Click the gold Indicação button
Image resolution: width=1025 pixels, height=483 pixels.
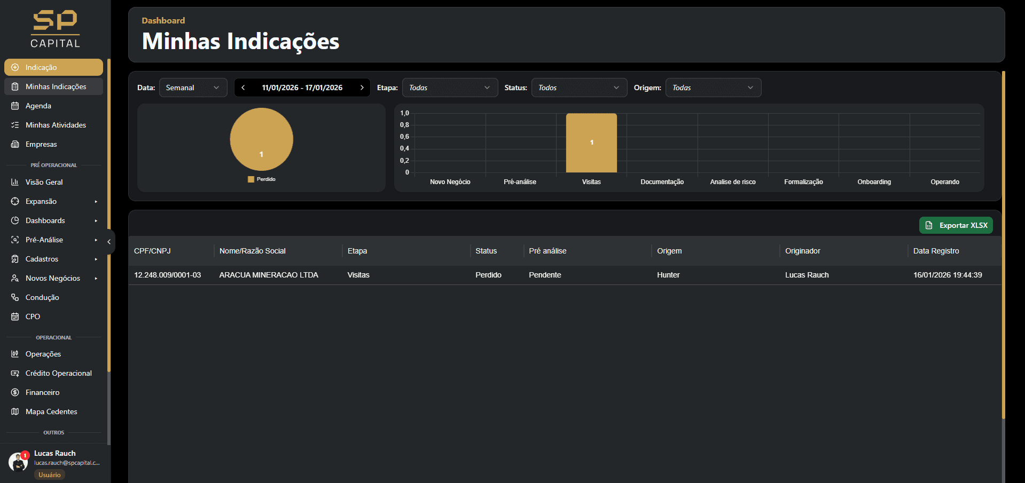click(x=54, y=67)
